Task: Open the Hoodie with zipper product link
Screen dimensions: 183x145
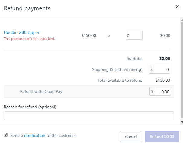Action: point(21,32)
